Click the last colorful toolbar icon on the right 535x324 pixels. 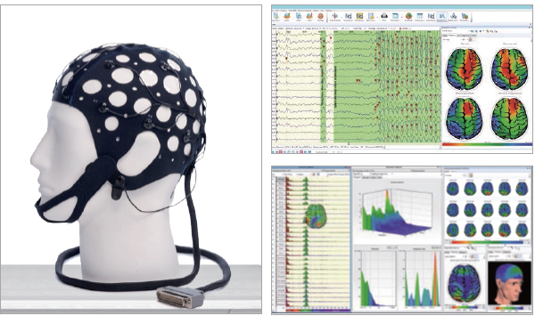click(x=465, y=16)
